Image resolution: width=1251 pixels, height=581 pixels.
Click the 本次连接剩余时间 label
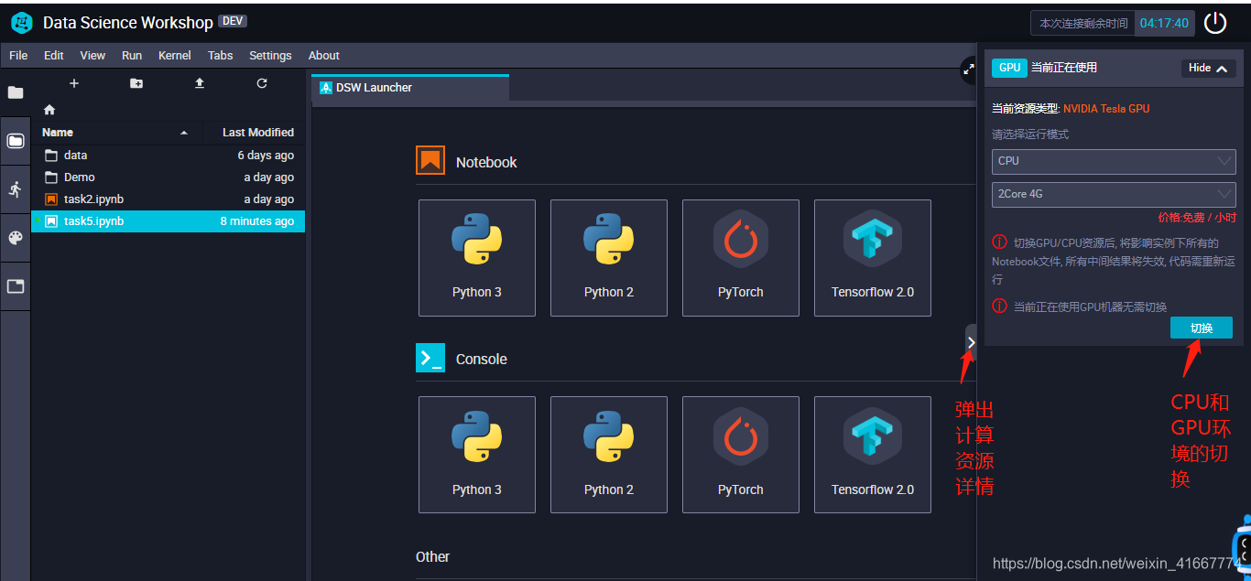[1083, 23]
